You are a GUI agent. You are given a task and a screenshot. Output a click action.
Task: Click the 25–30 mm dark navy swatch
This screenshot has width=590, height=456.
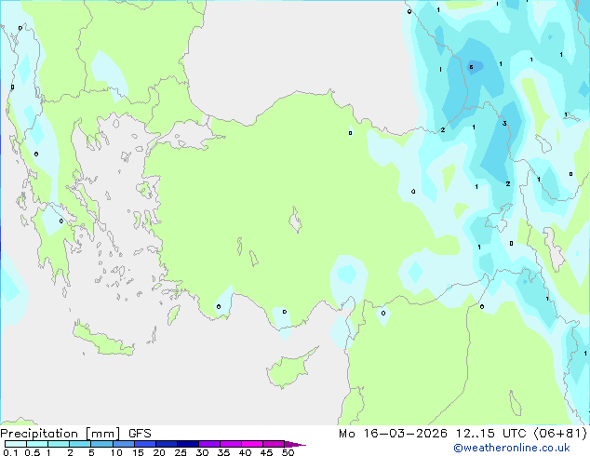(x=187, y=444)
